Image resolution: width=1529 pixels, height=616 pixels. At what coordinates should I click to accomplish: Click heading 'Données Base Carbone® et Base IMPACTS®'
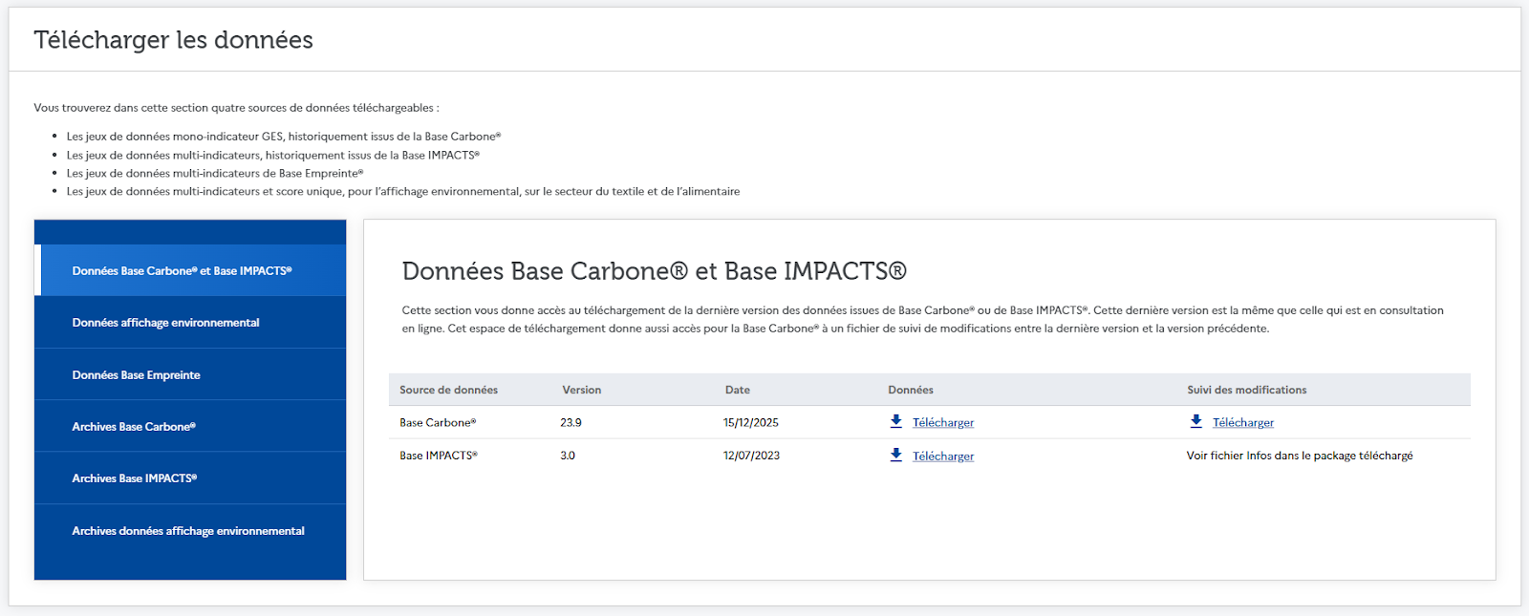click(654, 271)
